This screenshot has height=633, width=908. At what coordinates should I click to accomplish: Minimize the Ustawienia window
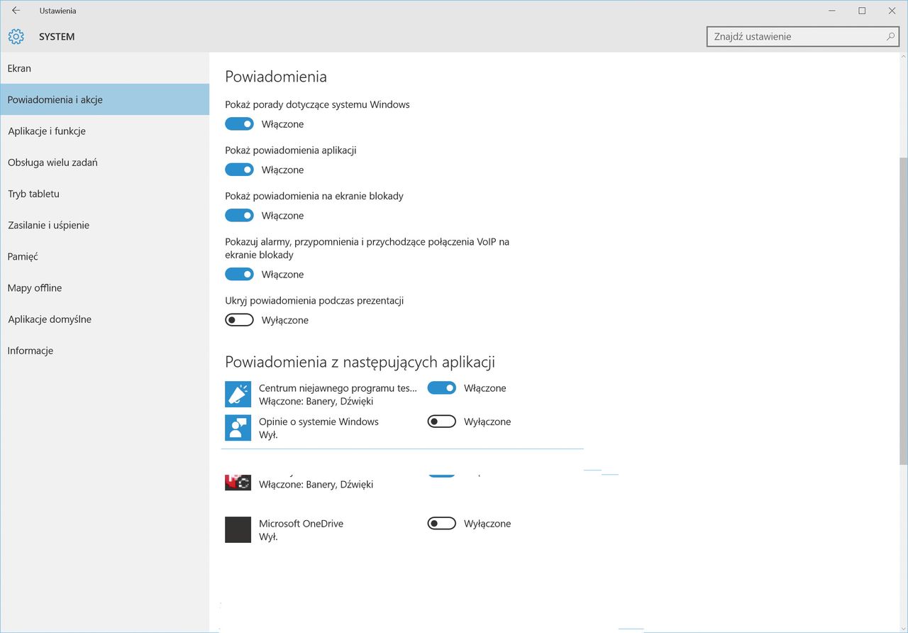[x=831, y=11]
